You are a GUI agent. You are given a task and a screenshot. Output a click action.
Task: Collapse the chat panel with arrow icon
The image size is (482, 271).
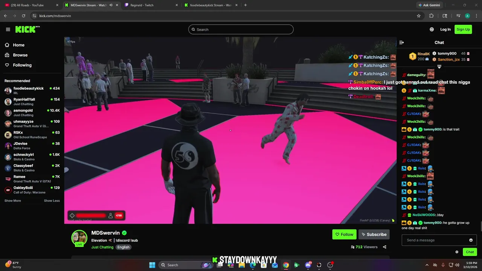(401, 43)
